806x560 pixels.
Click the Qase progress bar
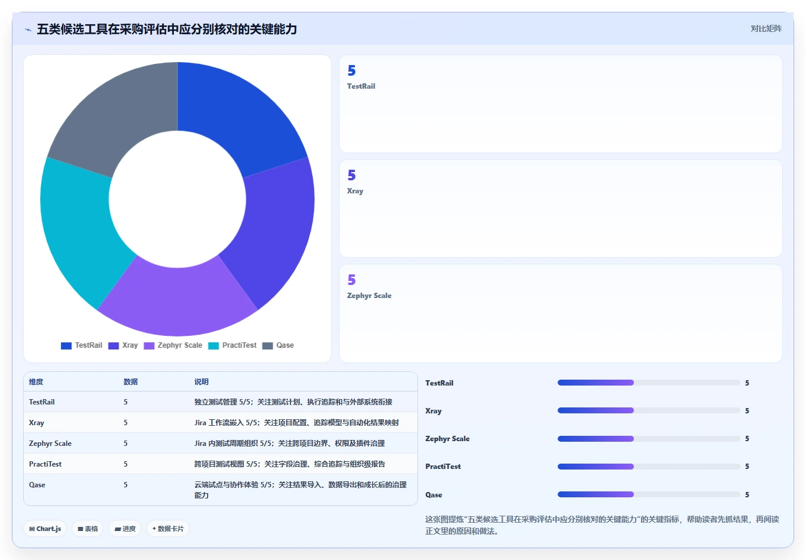[649, 494]
